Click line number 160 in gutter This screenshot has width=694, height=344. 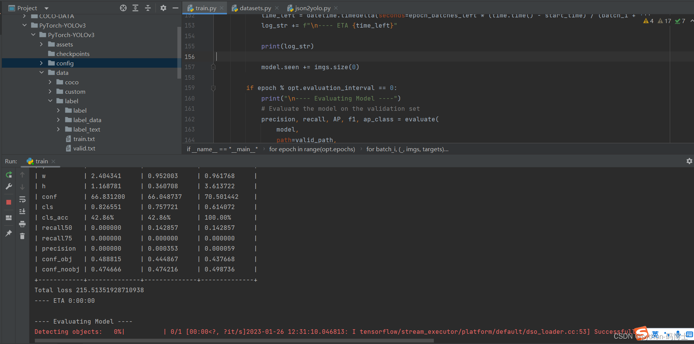coord(189,98)
